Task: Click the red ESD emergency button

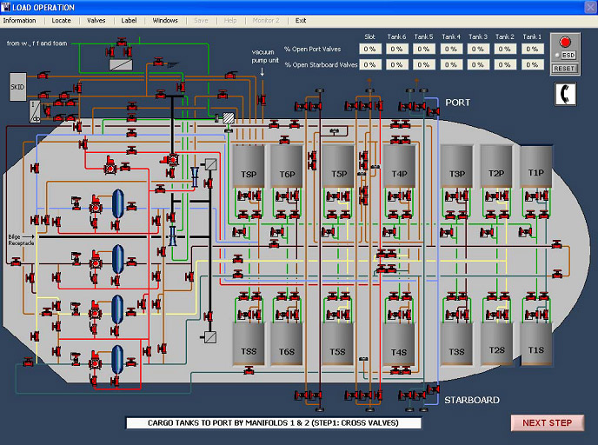Action: pos(565,42)
